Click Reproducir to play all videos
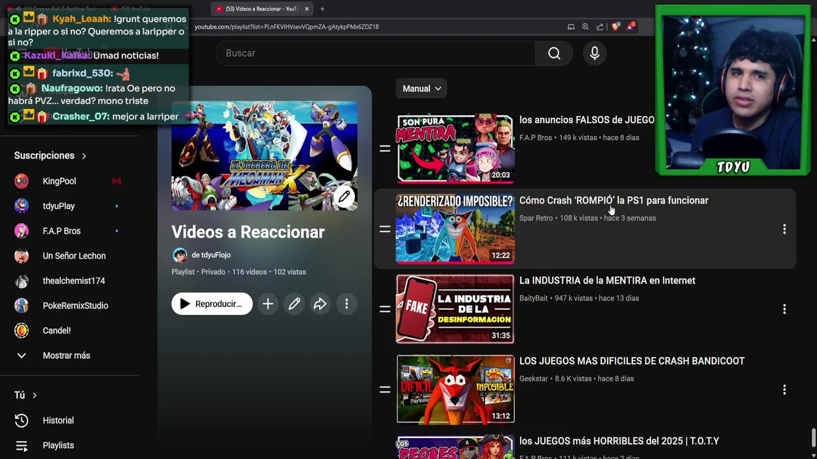The image size is (817, 459). tap(212, 304)
